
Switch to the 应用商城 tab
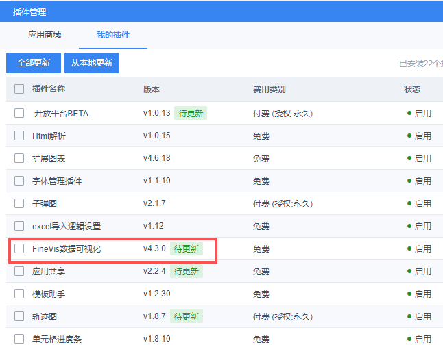tap(45, 35)
